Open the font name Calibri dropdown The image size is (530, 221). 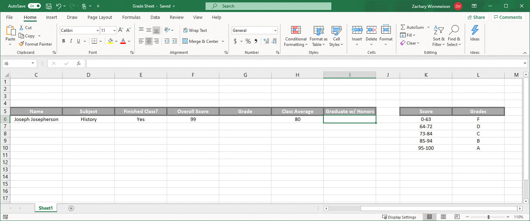coord(98,30)
